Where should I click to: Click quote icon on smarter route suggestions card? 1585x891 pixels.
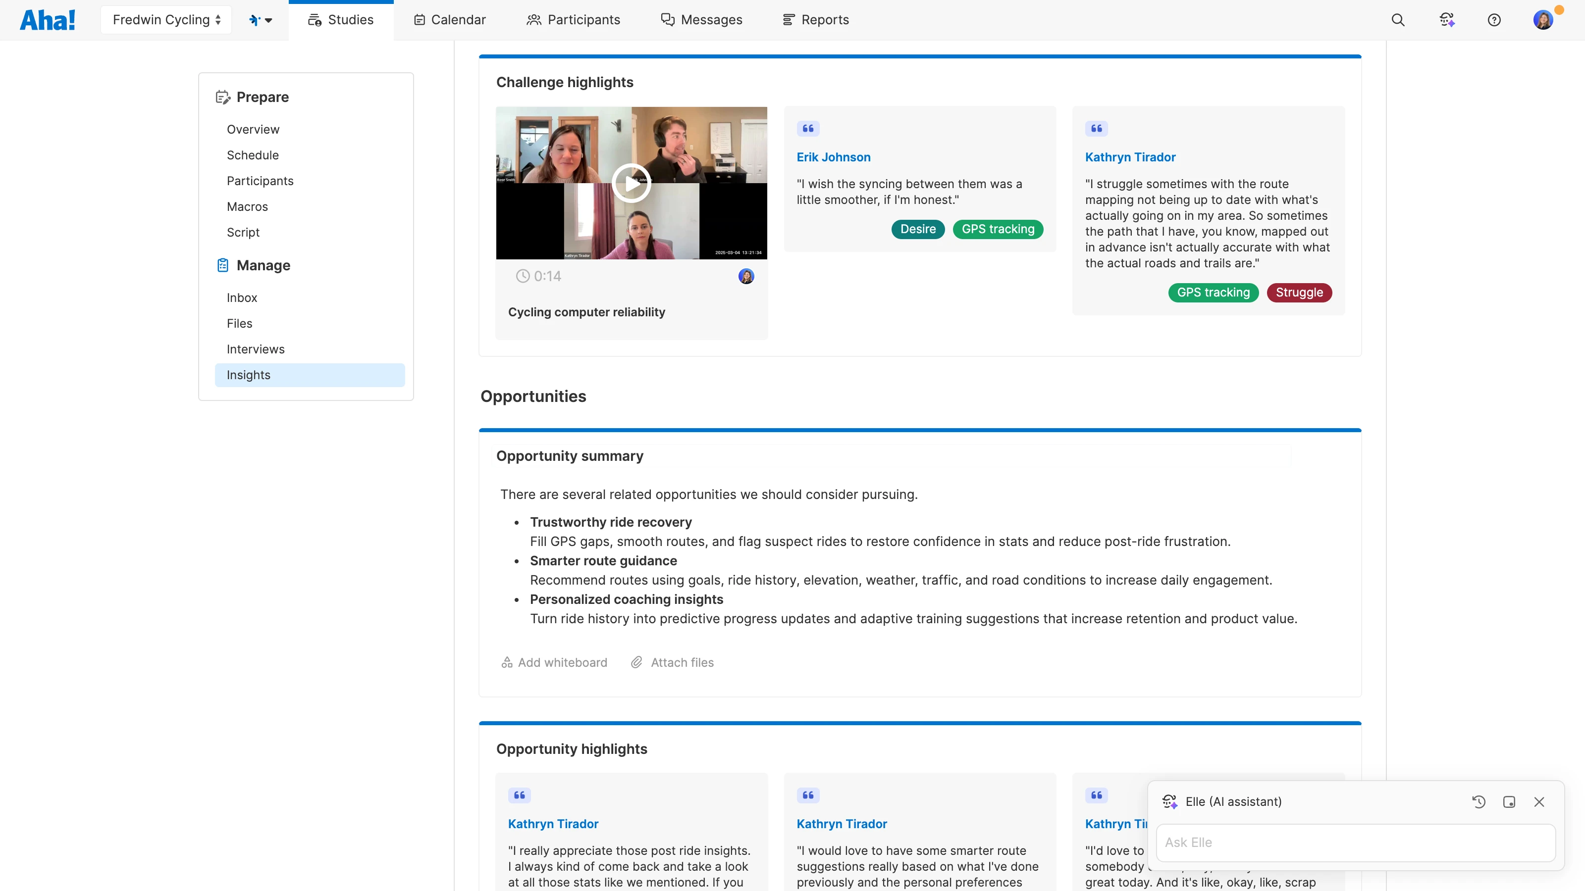coord(808,794)
